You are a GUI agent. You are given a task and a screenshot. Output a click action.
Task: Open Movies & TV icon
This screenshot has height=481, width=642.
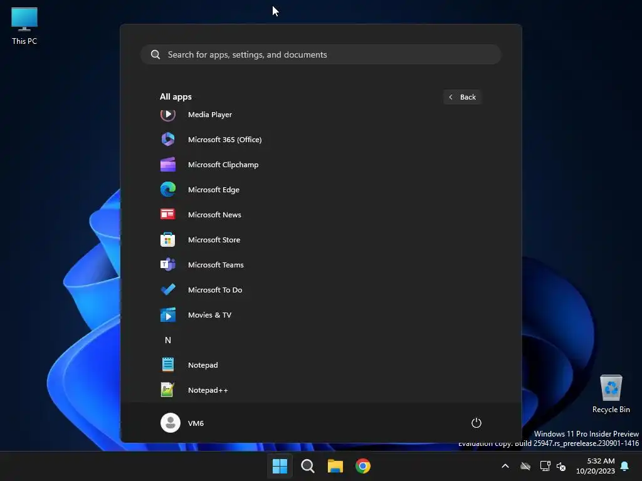point(168,314)
